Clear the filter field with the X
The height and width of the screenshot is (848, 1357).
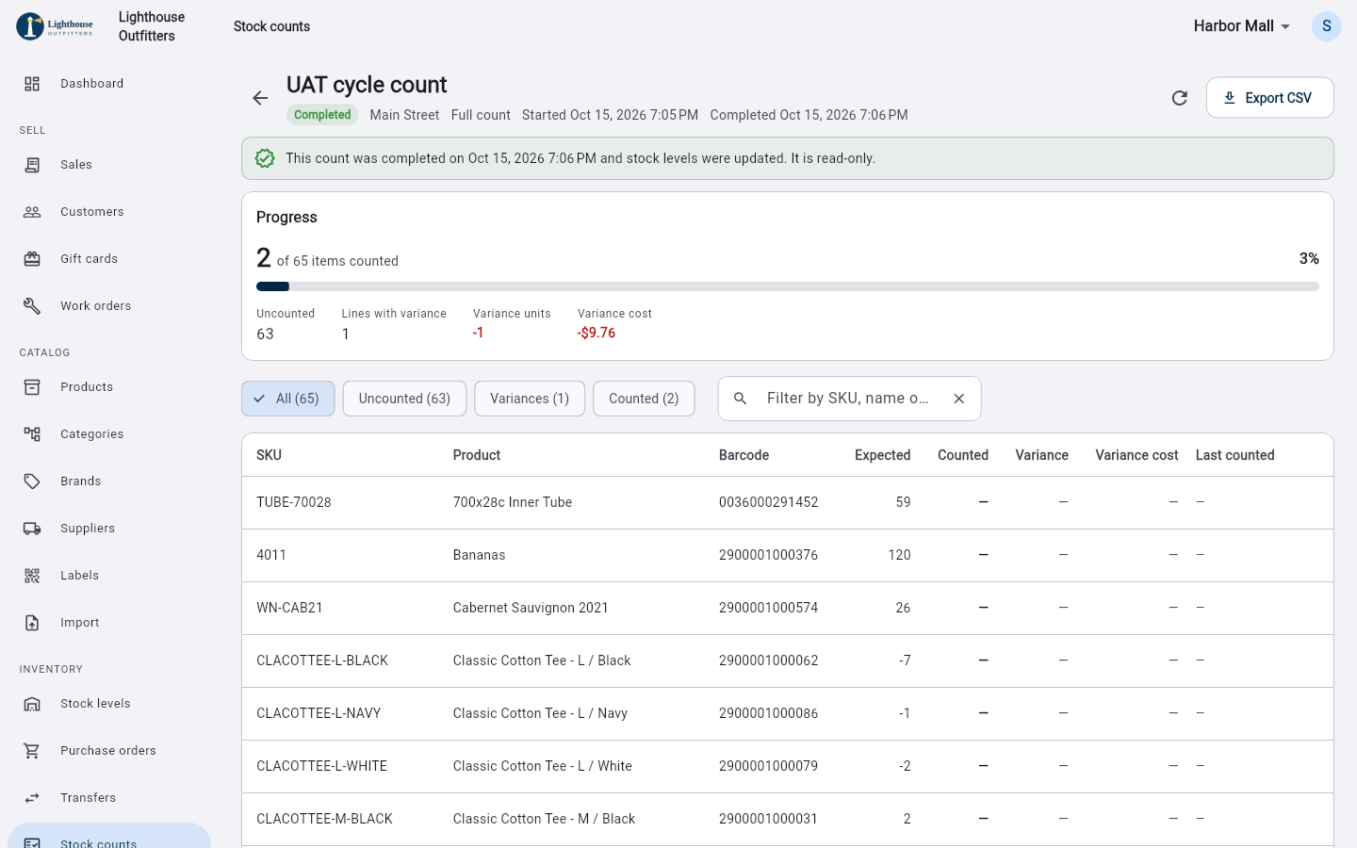point(958,399)
